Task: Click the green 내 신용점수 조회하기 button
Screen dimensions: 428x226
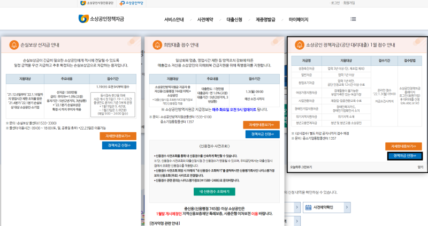Action: pos(215,192)
